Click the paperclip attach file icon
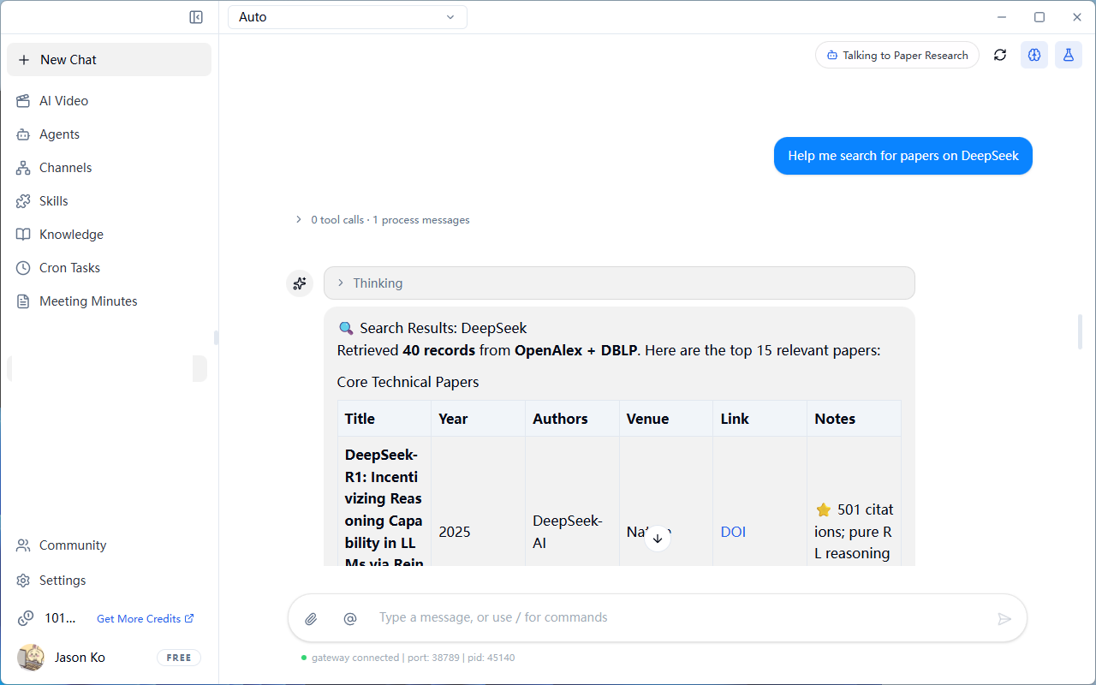The height and width of the screenshot is (685, 1096). click(x=311, y=618)
